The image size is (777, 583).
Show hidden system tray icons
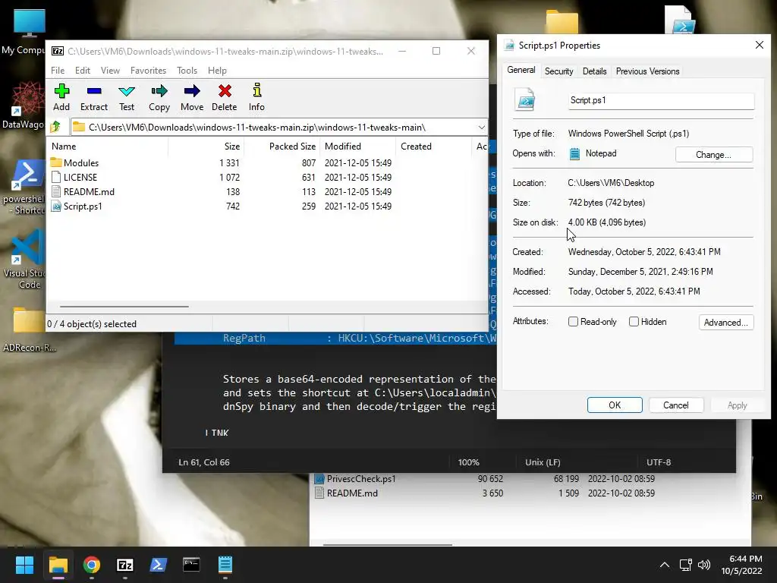point(665,565)
